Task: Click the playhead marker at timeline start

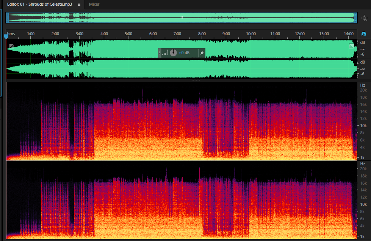Action: (6, 36)
